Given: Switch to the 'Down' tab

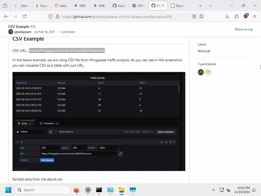Looking at the screenshot, I should click(x=42, y=6).
